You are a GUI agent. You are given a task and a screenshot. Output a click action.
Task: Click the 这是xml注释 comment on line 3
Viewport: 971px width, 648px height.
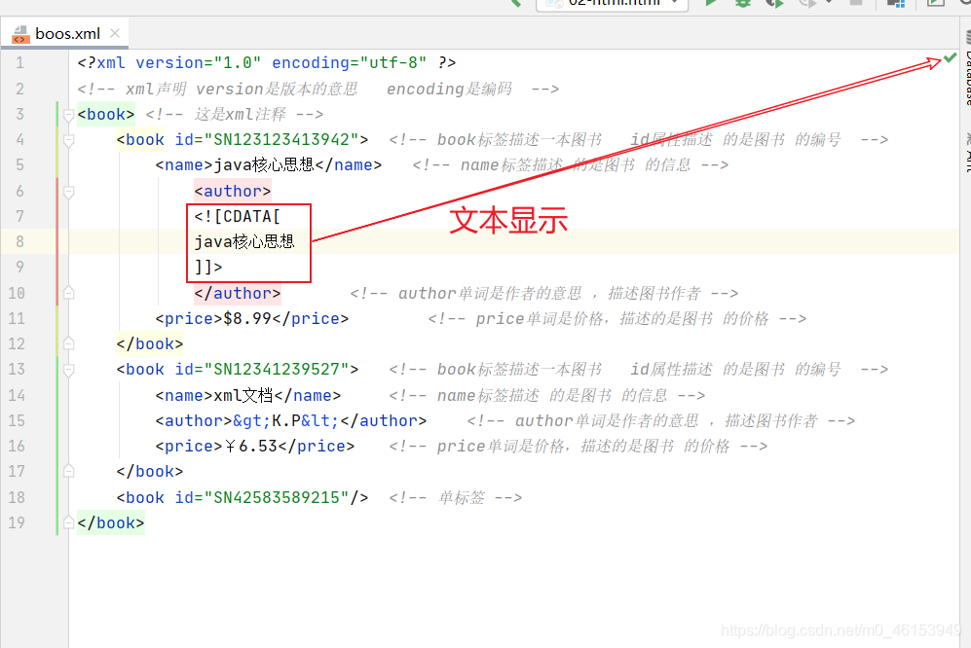tap(234, 115)
